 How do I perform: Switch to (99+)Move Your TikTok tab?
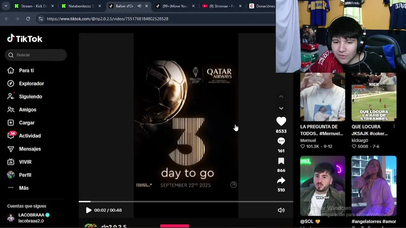[175, 6]
